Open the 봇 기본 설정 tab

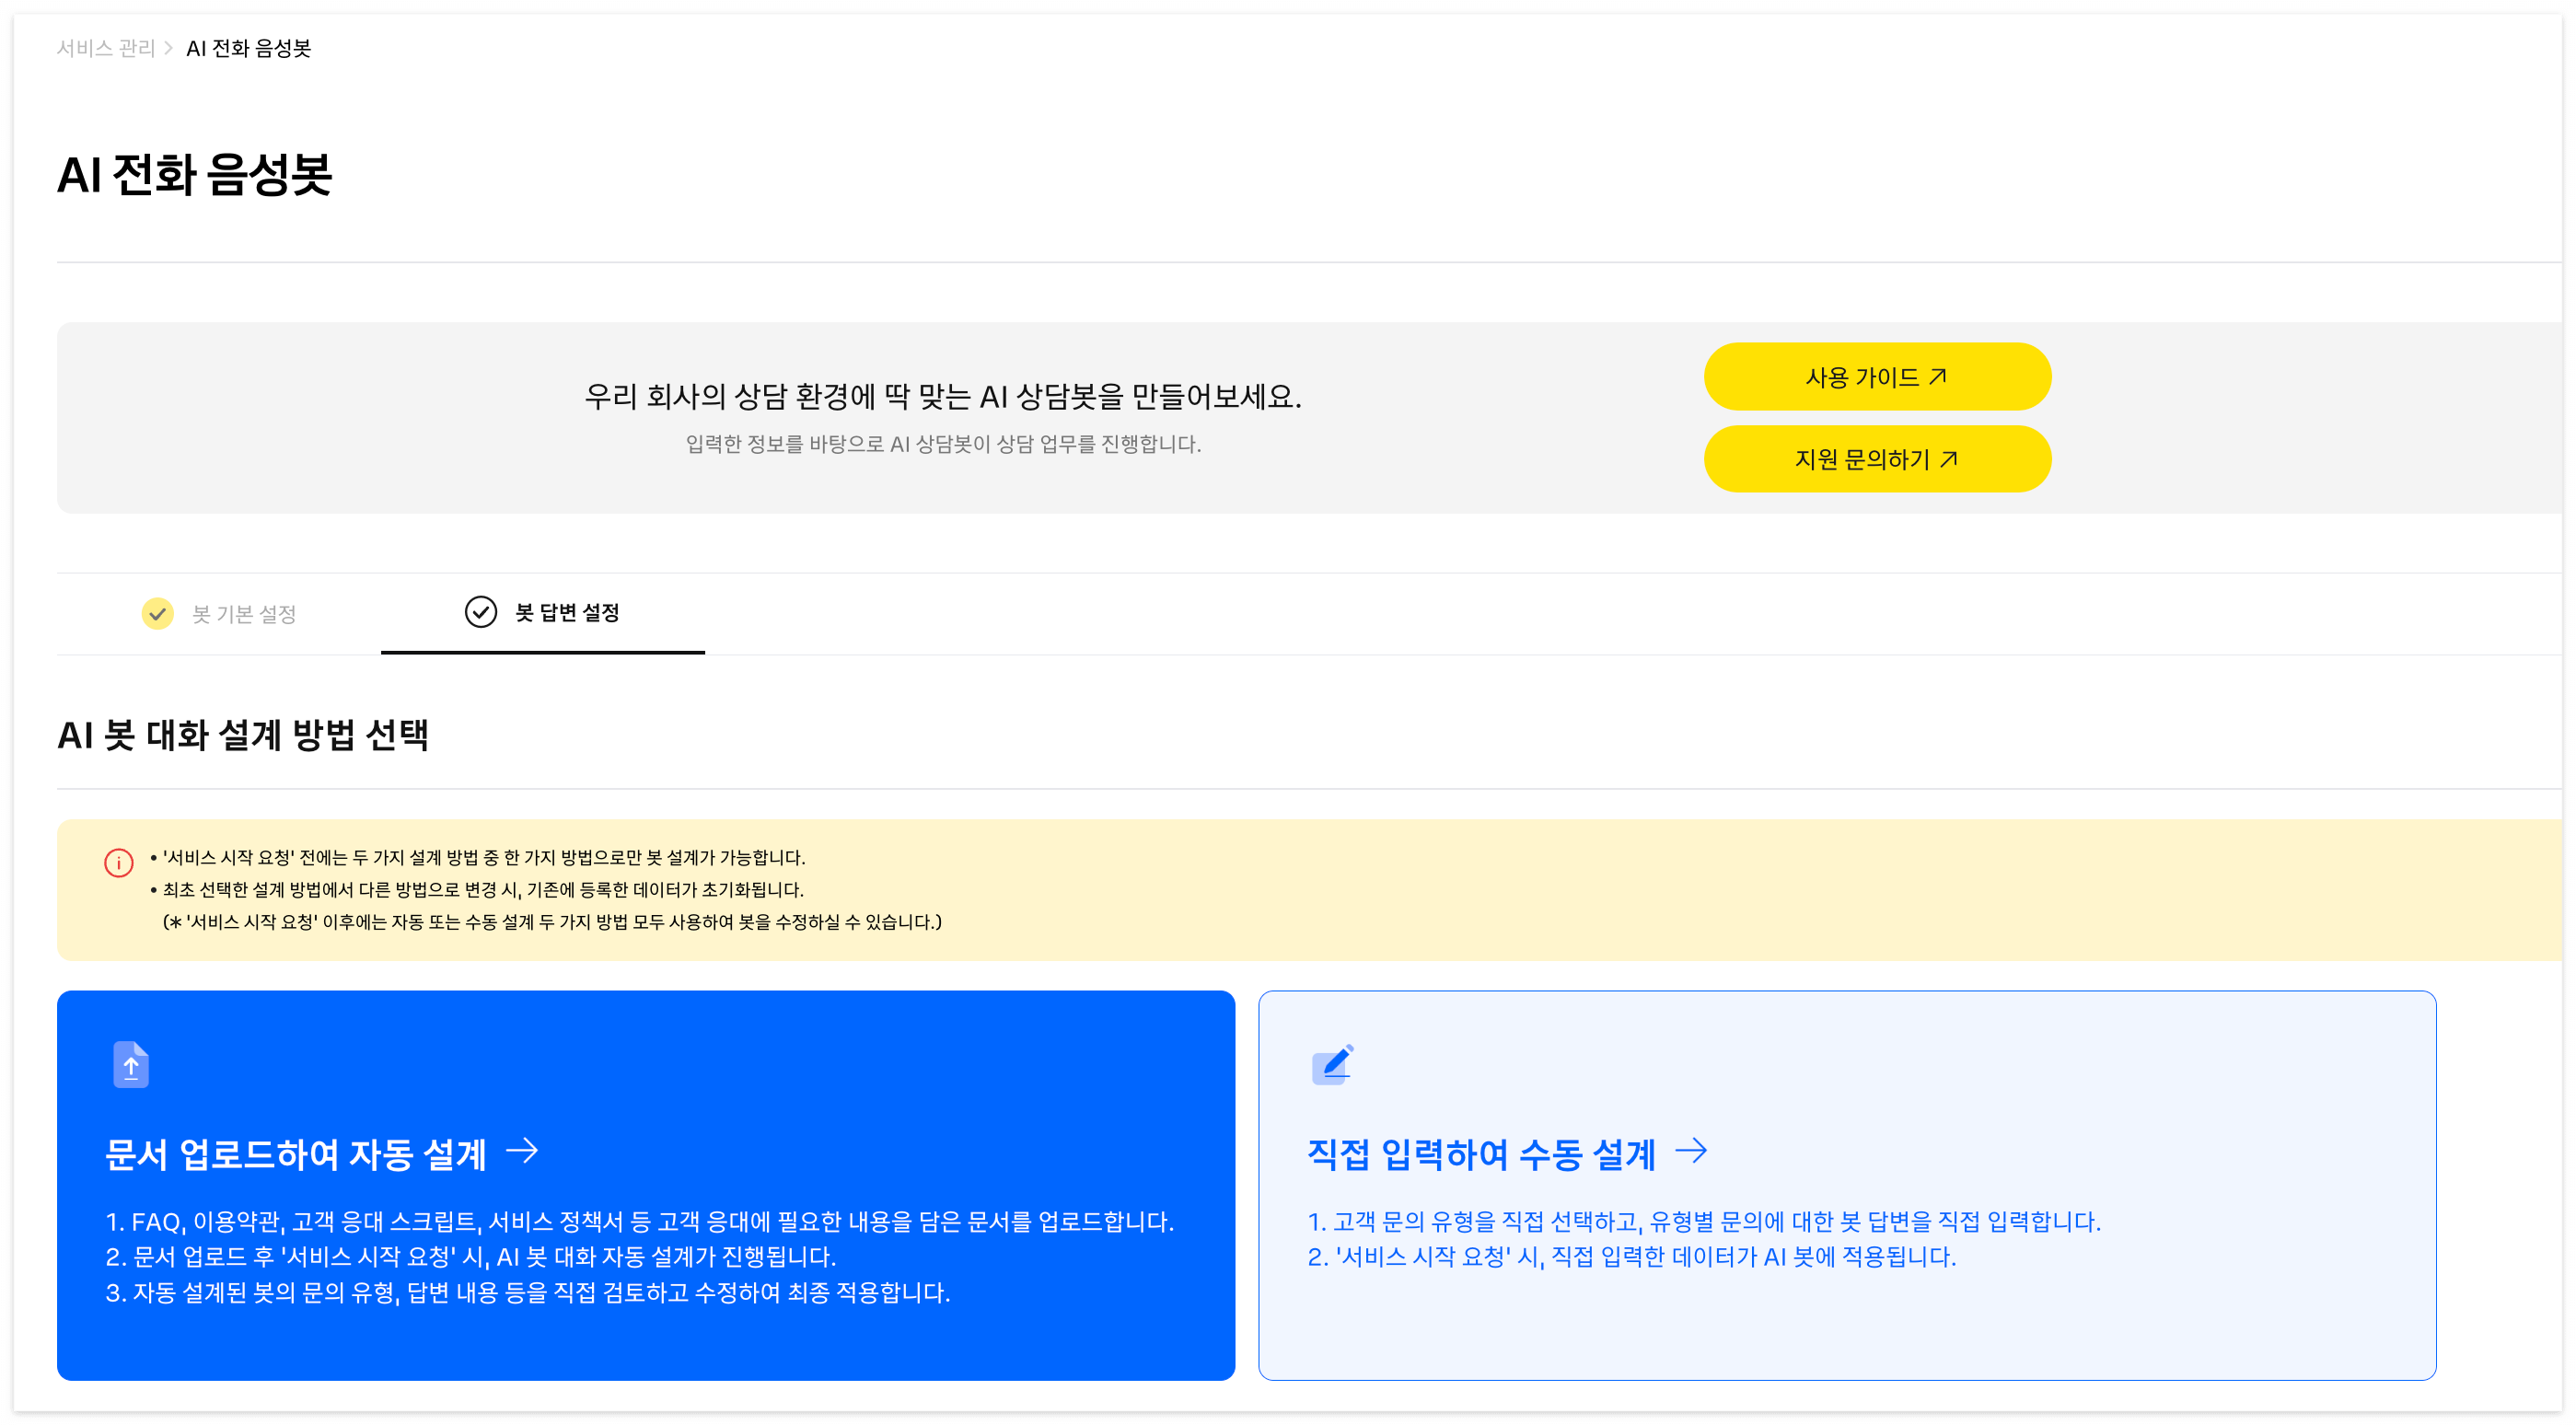coord(243,614)
